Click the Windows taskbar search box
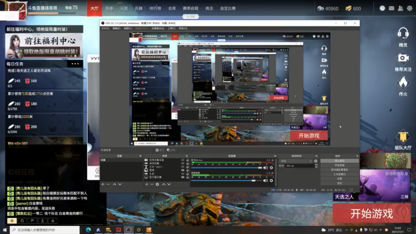 (x=45, y=230)
